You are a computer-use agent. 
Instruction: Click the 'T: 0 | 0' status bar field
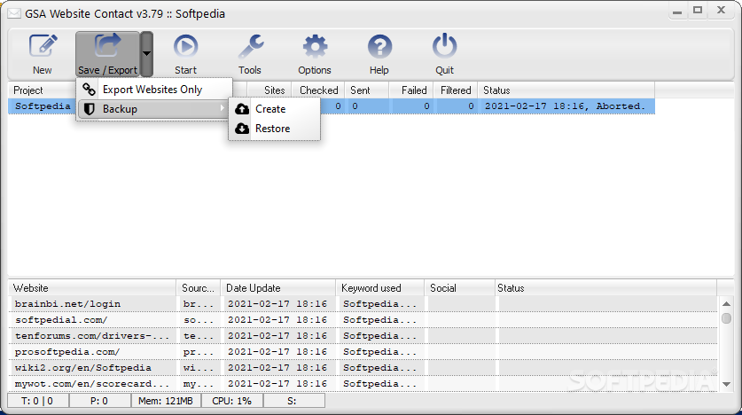[37, 401]
